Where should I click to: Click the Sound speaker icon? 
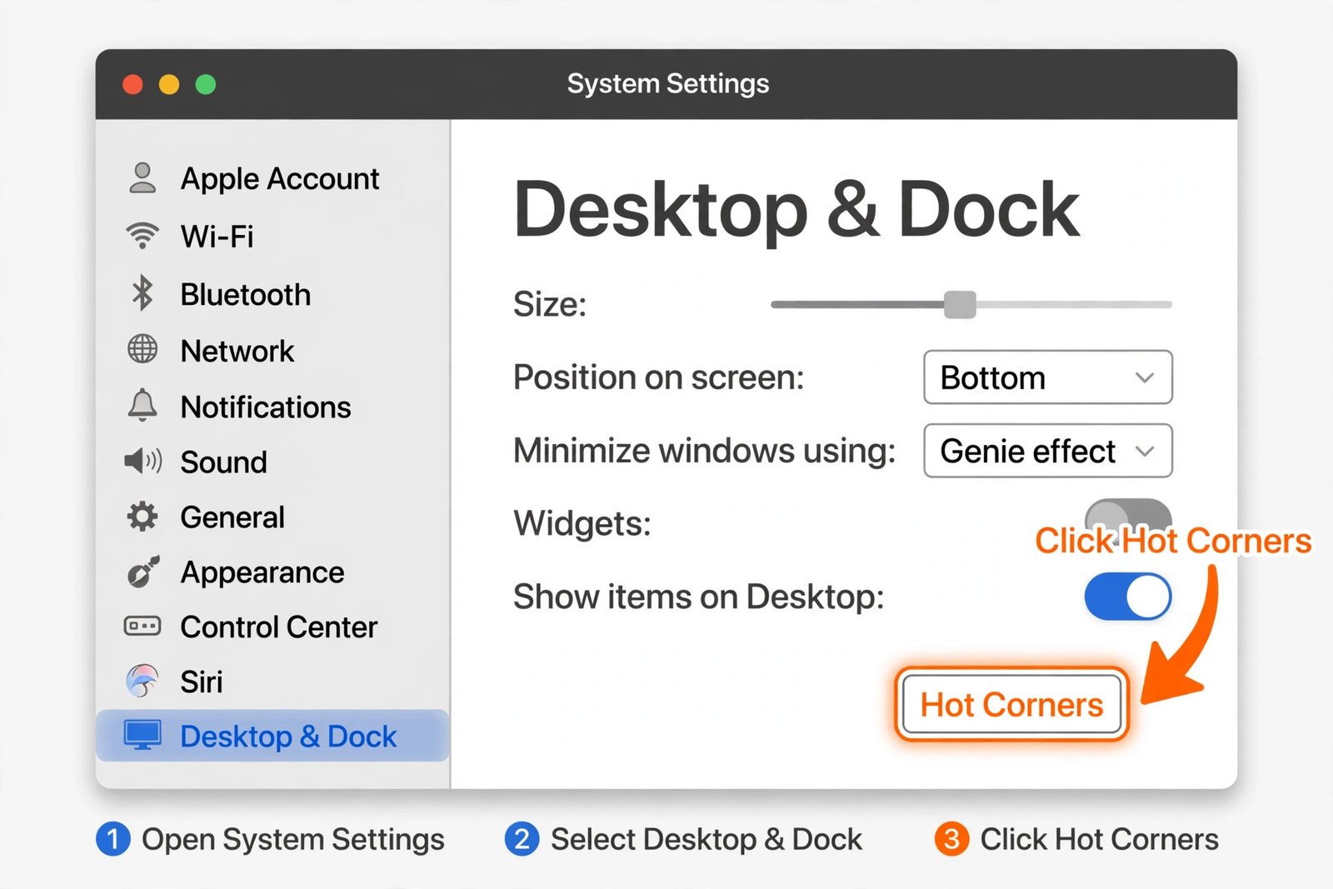point(142,462)
